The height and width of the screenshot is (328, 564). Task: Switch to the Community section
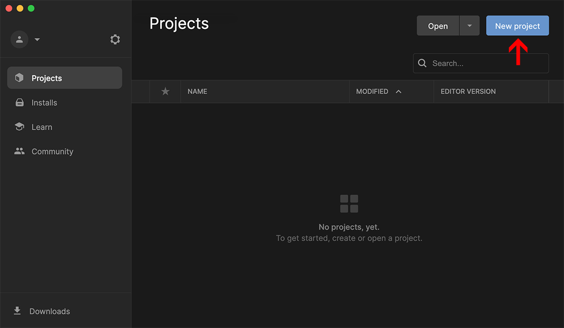[x=52, y=151]
